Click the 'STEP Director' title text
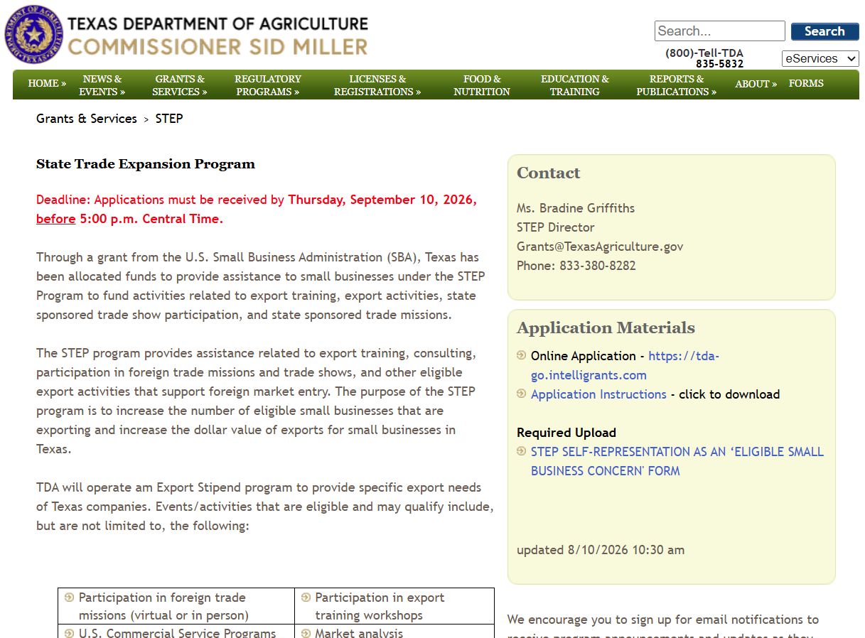The width and height of the screenshot is (865, 638). 556,227
